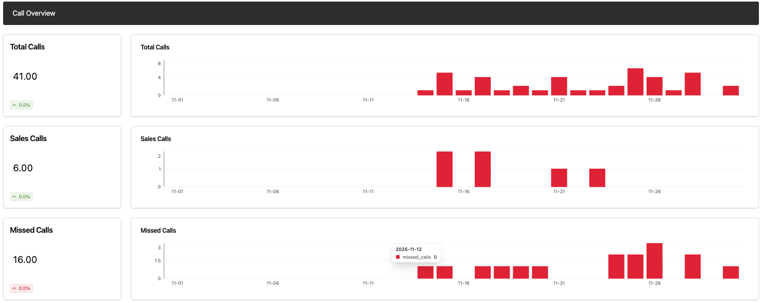Select the 0.0% indicator on Sales Calls card
This screenshot has width=761, height=303.
coord(22,196)
